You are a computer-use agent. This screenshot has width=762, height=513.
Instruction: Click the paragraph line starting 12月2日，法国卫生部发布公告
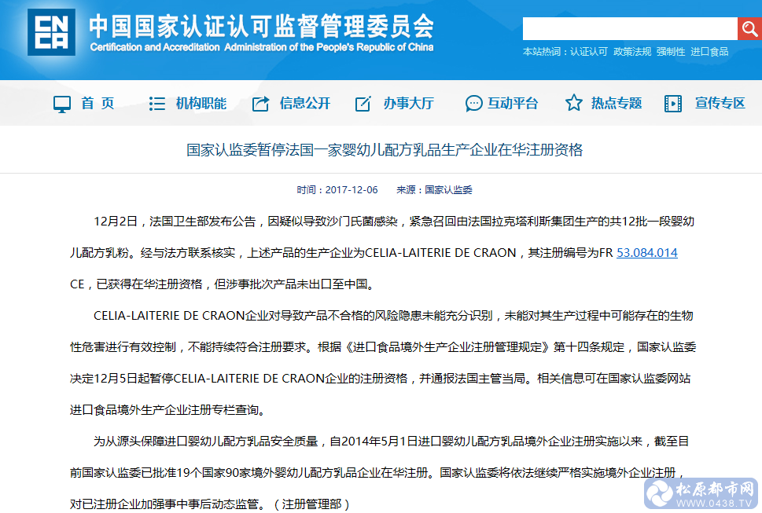[394, 222]
